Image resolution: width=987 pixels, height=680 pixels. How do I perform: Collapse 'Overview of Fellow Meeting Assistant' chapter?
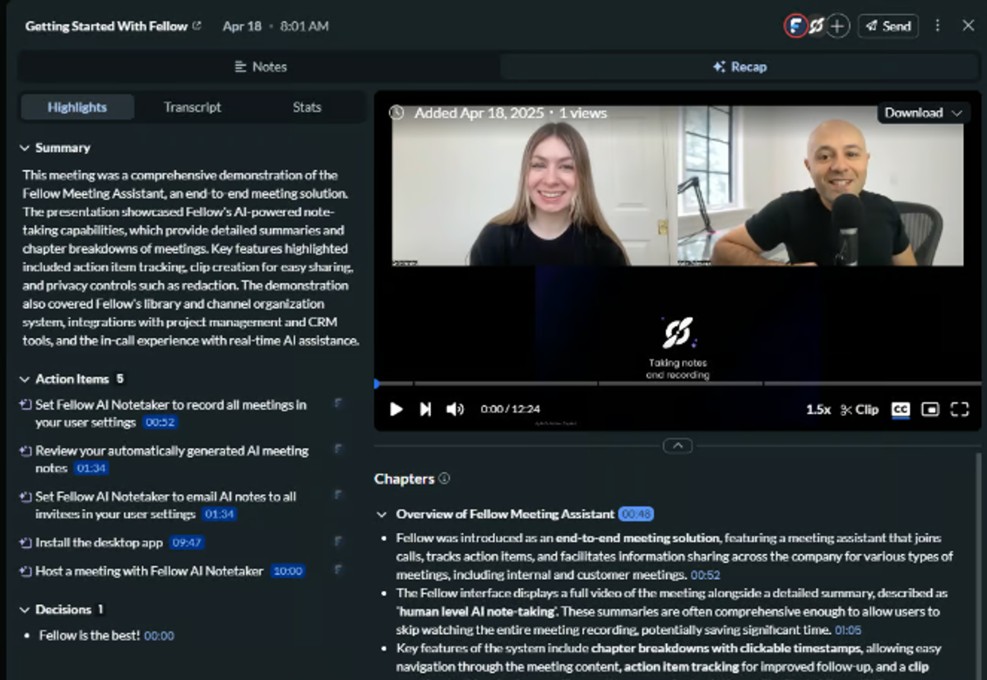(x=382, y=514)
